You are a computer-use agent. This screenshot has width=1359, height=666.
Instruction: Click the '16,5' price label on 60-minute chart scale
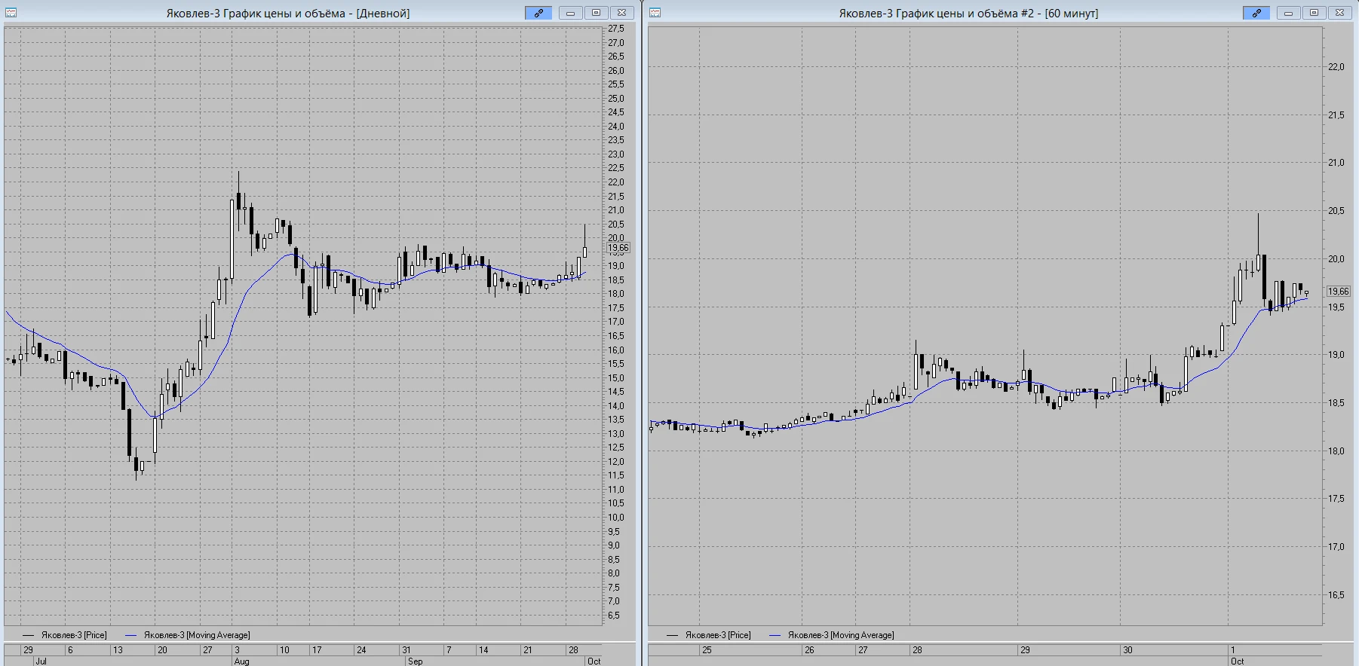tap(1336, 595)
